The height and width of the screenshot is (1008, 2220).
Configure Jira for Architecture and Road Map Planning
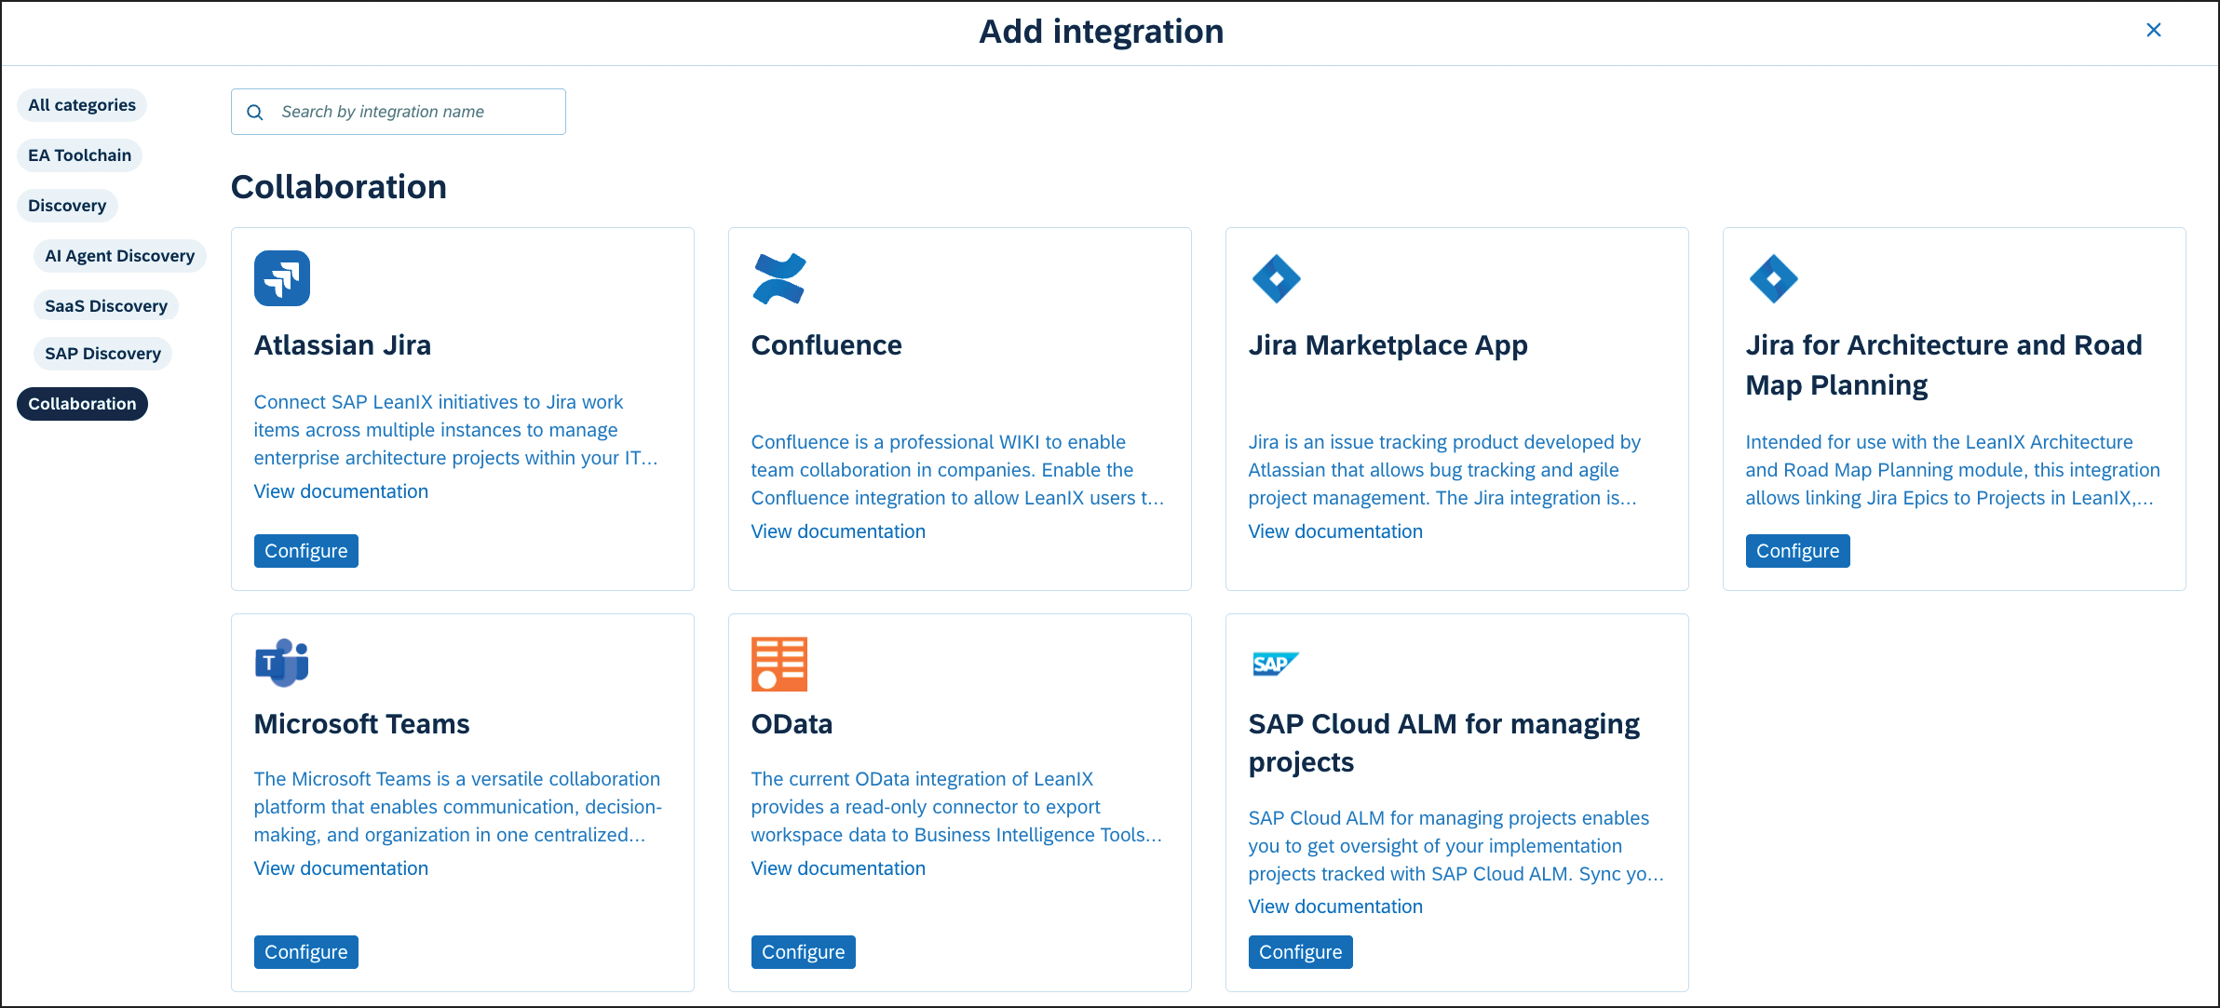(1797, 551)
